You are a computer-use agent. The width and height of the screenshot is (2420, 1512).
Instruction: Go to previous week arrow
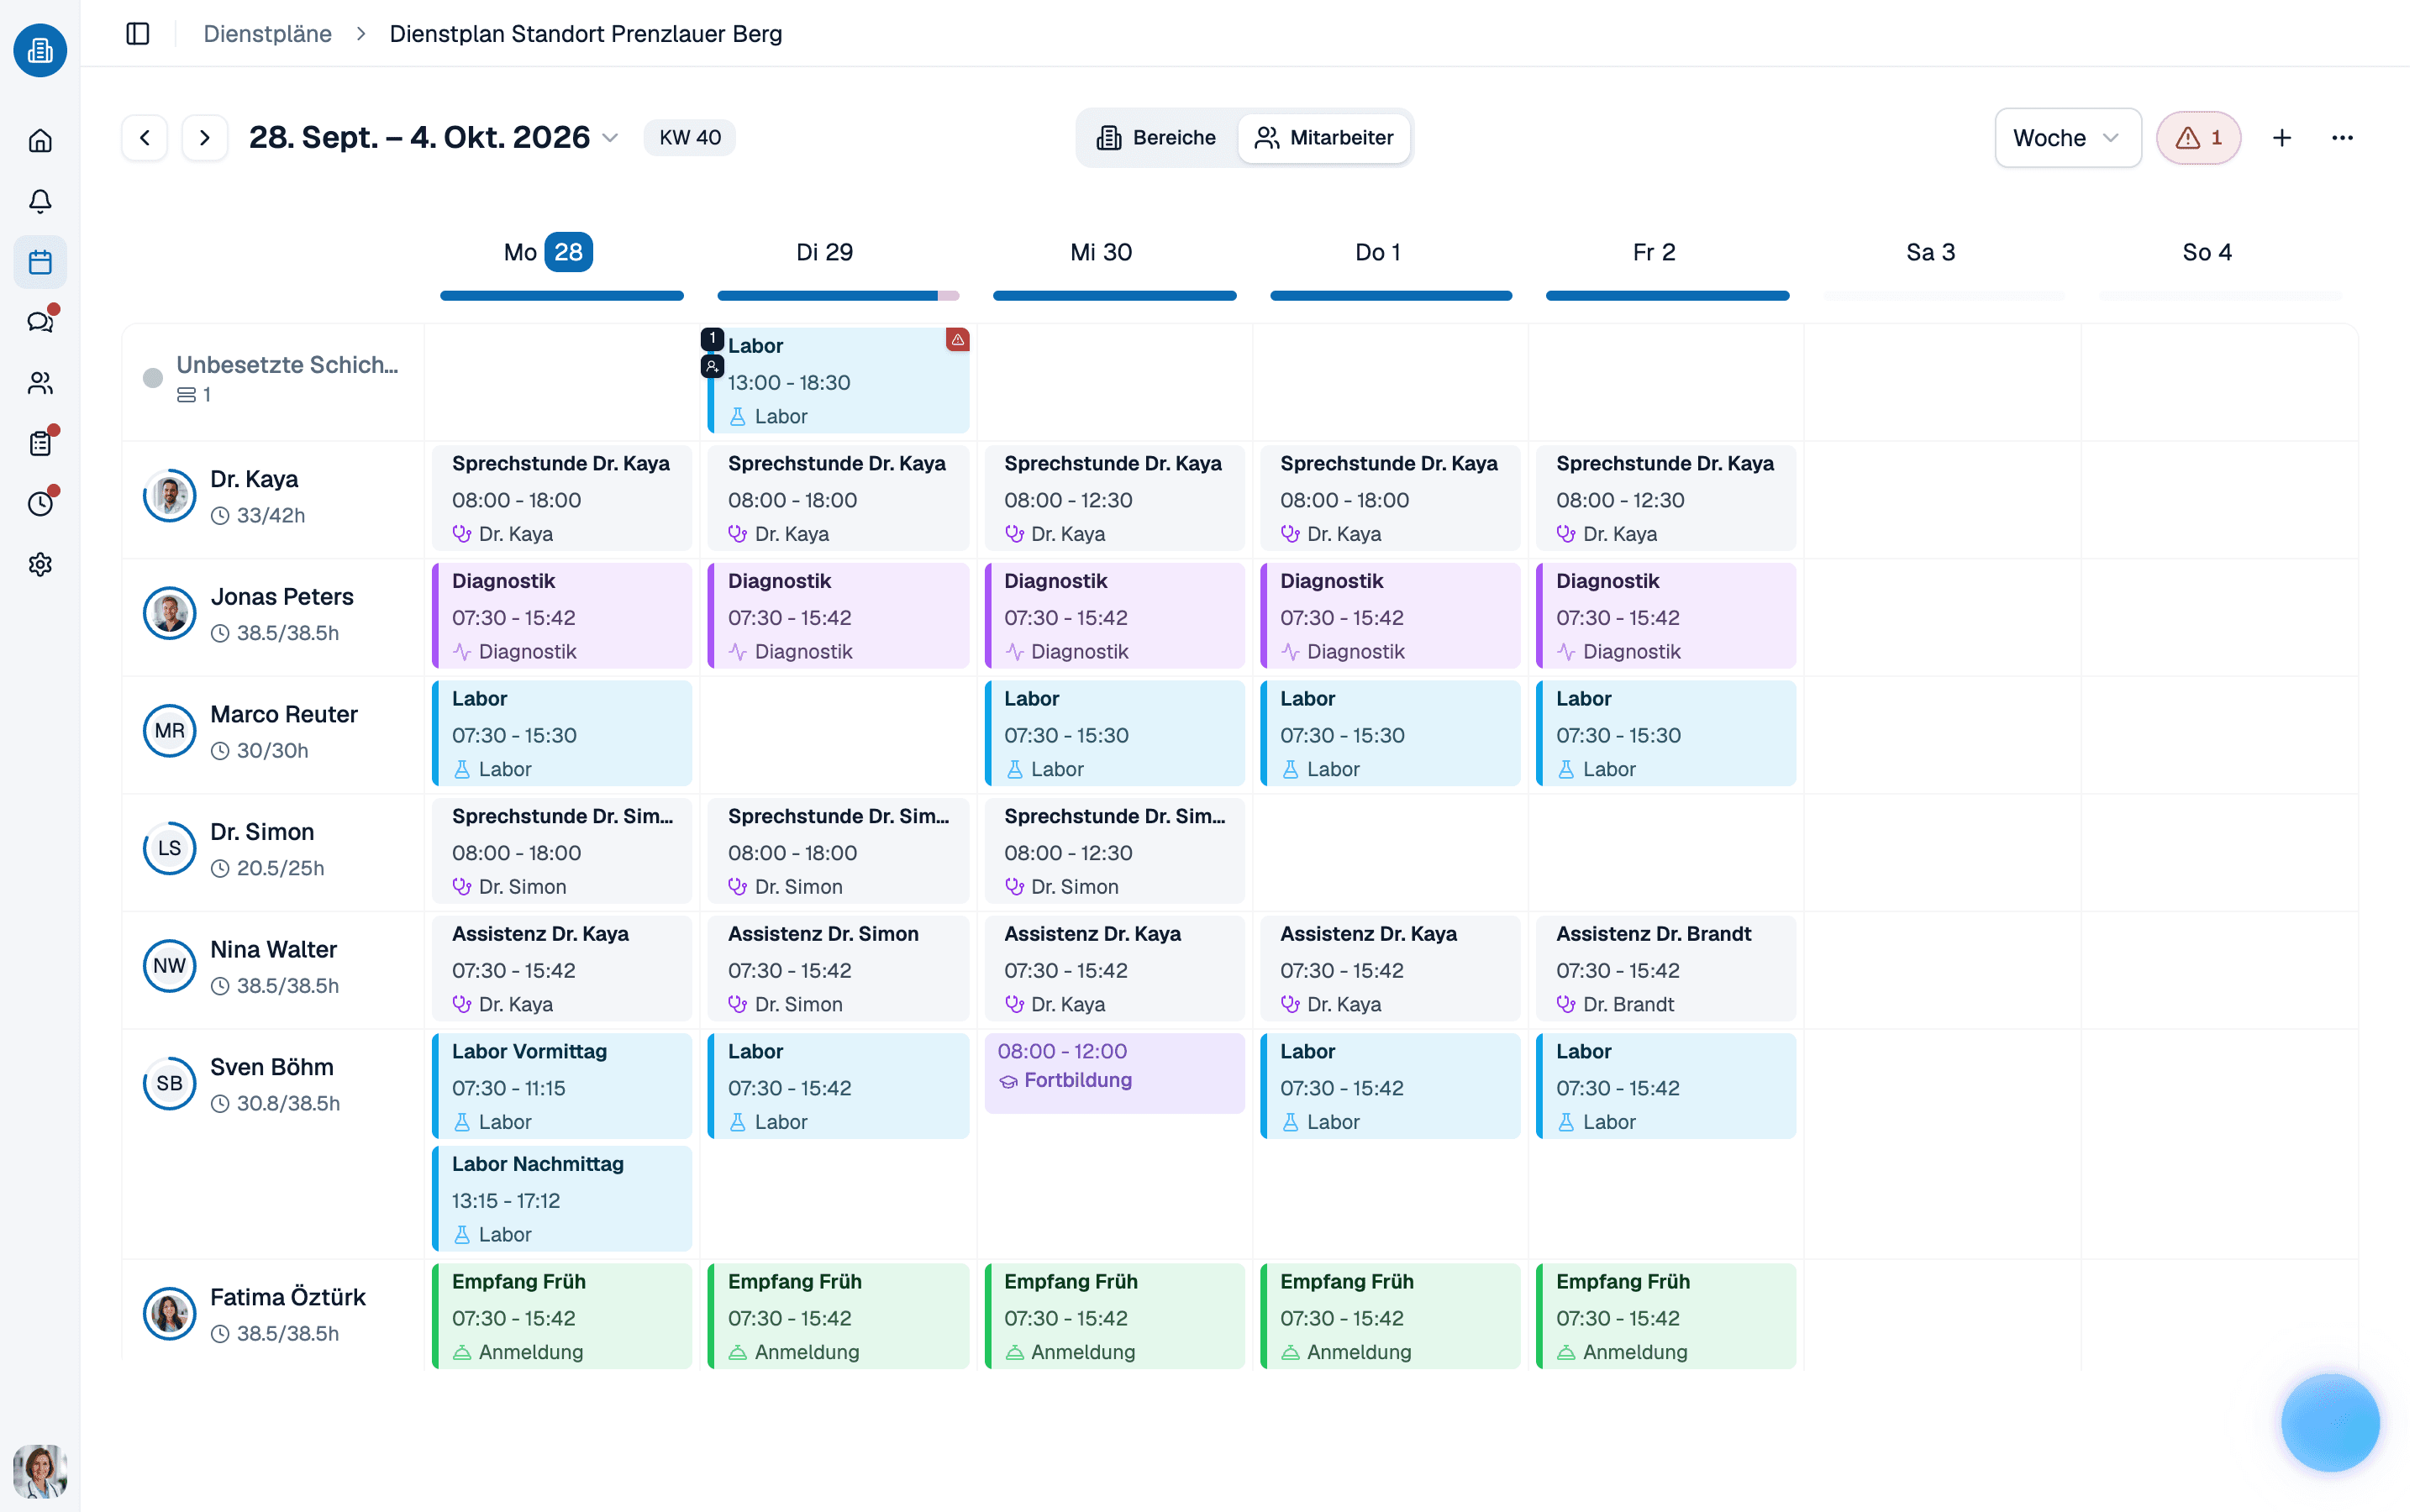[x=145, y=138]
